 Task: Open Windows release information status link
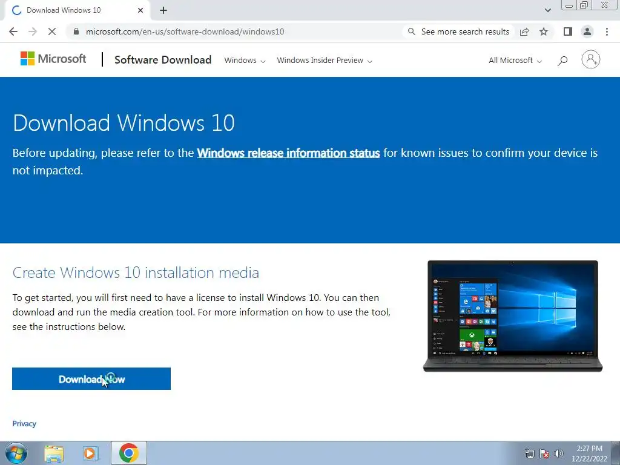tap(288, 153)
